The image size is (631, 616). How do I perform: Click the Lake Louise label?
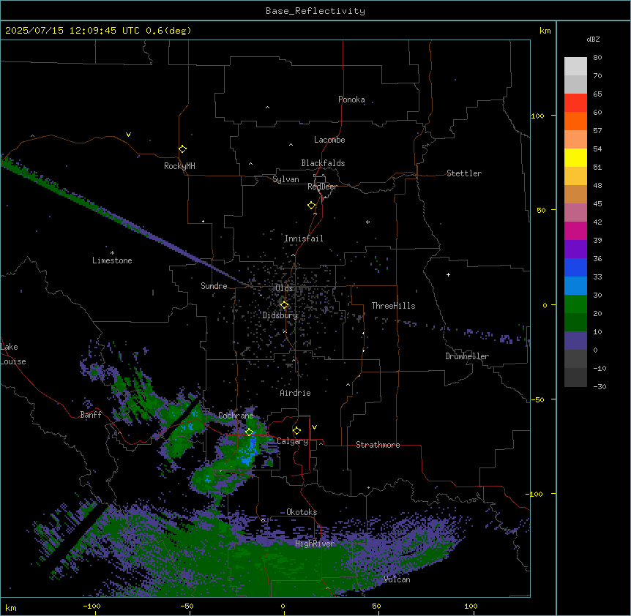click(13, 354)
